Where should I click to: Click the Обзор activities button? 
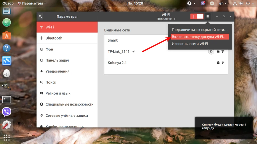pos(8,3)
